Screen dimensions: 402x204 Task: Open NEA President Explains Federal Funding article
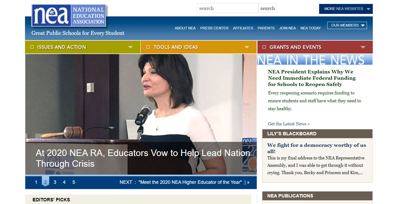point(312,78)
